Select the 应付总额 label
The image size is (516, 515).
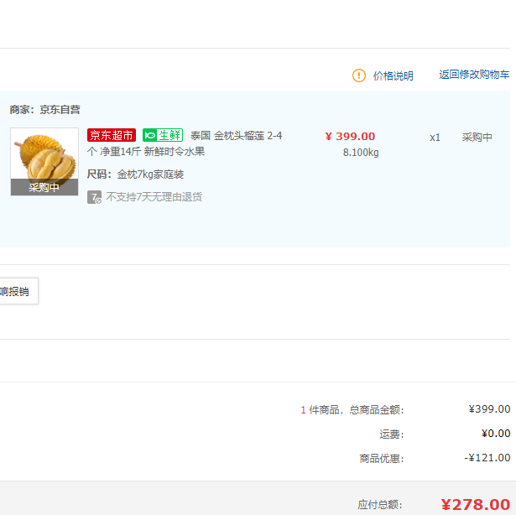[380, 504]
